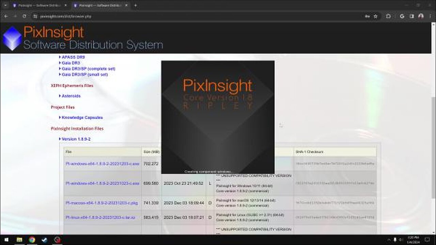Open File Explorer from the taskbar
Viewport: 436px width, 245px height.
click(x=19, y=240)
